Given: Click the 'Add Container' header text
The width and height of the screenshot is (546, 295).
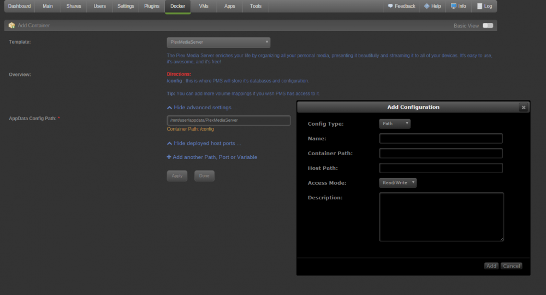Looking at the screenshot, I should tap(34, 26).
